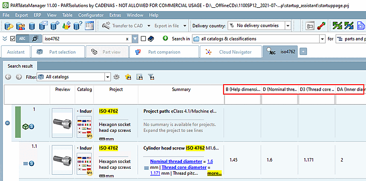Open the Configurator menu
This screenshot has width=366, height=181.
(91, 15)
